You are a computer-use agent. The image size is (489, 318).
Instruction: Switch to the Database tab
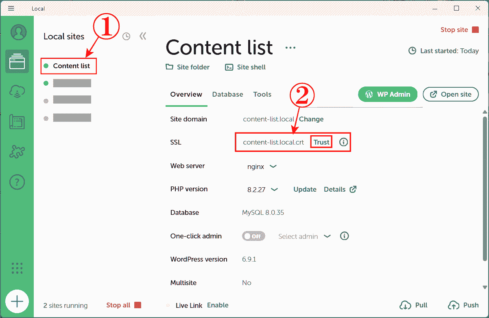click(227, 94)
